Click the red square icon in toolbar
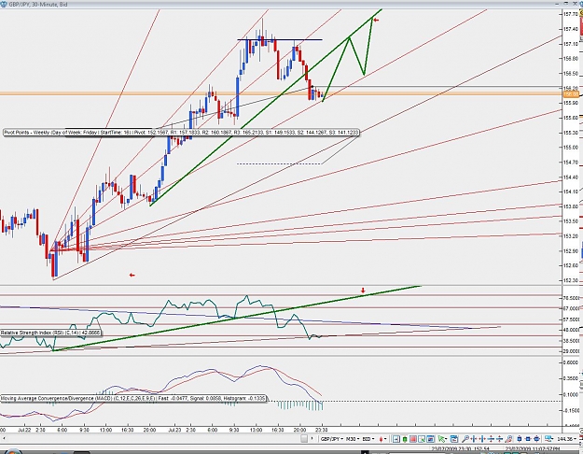Screen dimensions: 583x454 [x=413, y=439]
